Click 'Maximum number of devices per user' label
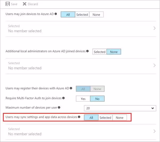This screenshot has width=160, height=142. click(x=31, y=108)
